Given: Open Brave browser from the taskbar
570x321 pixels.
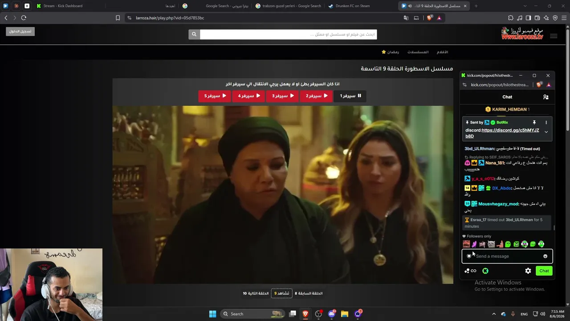Looking at the screenshot, I should [x=305, y=314].
